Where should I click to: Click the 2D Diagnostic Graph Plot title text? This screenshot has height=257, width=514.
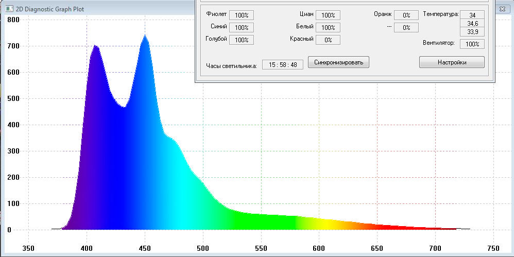coord(50,9)
